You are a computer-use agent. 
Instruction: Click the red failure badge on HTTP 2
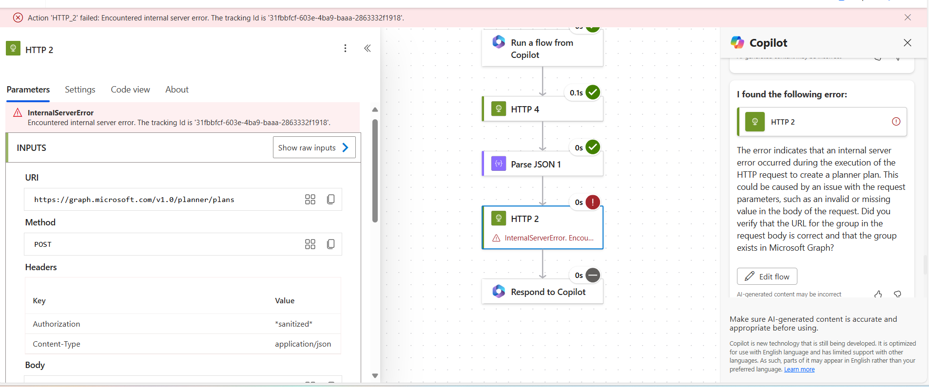[x=593, y=202]
